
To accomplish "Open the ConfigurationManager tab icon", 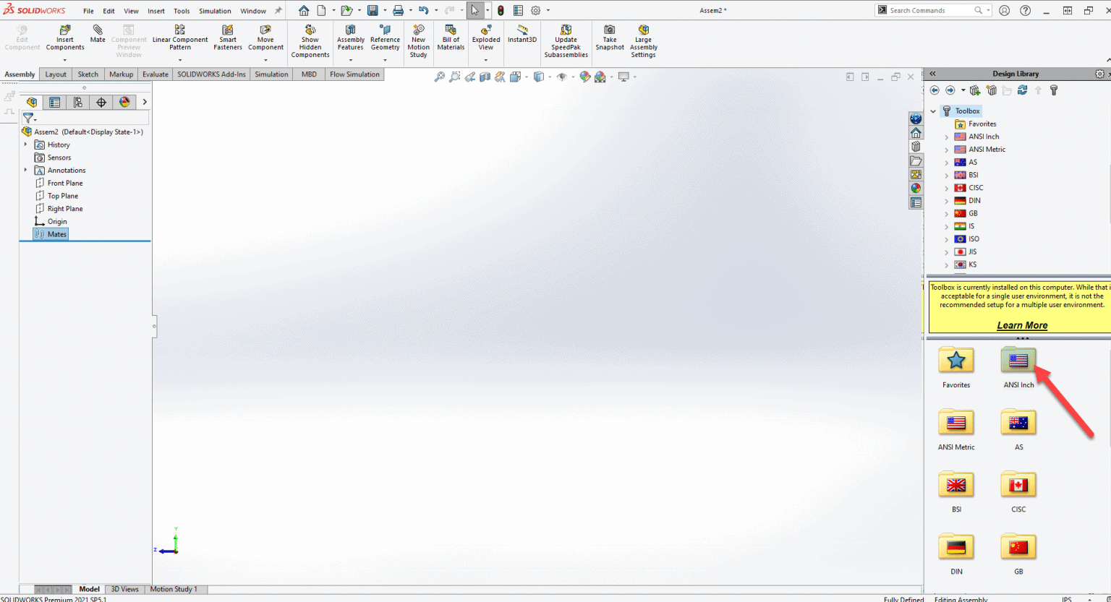I will click(78, 103).
